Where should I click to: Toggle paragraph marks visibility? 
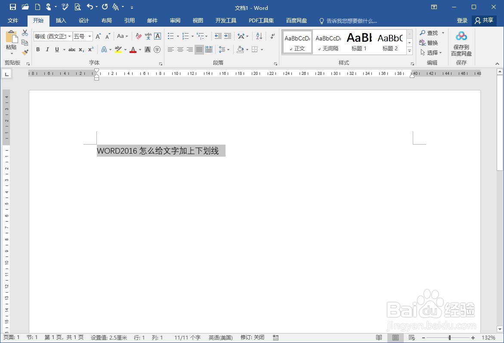tap(272, 36)
